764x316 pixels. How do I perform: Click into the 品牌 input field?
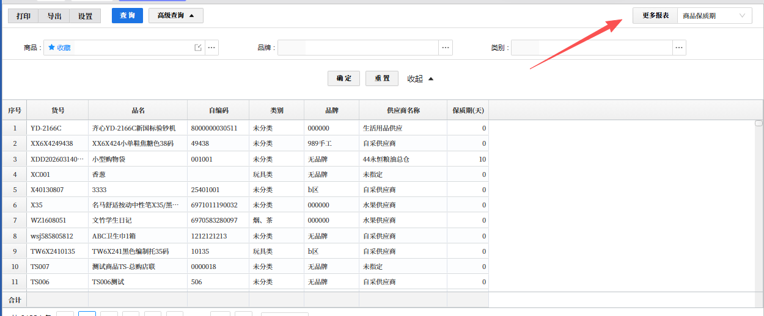tap(358, 48)
